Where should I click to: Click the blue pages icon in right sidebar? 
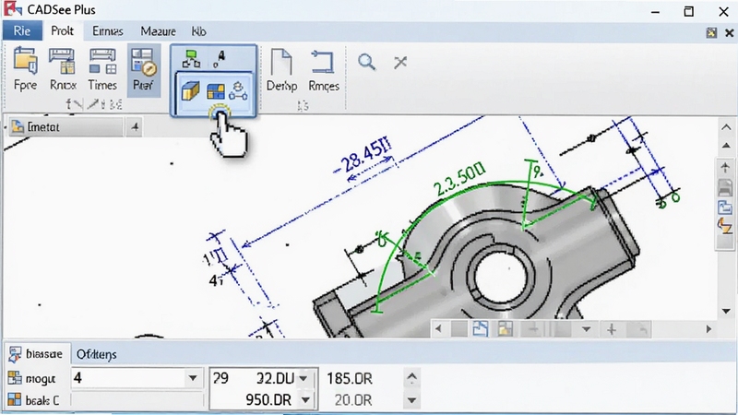725,207
